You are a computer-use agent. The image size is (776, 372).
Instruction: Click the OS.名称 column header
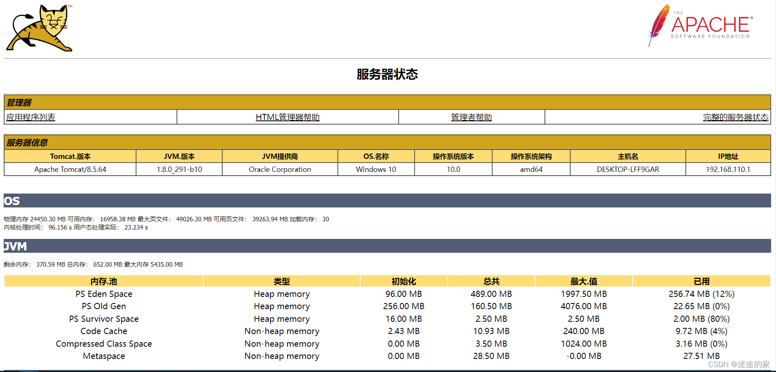pyautogui.click(x=376, y=156)
